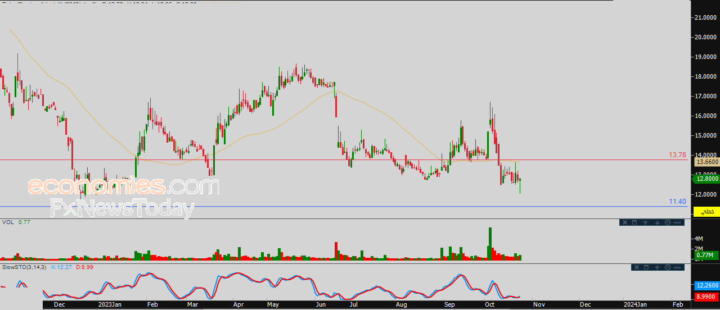Open VOL panel settings gear

[x=668, y=222]
